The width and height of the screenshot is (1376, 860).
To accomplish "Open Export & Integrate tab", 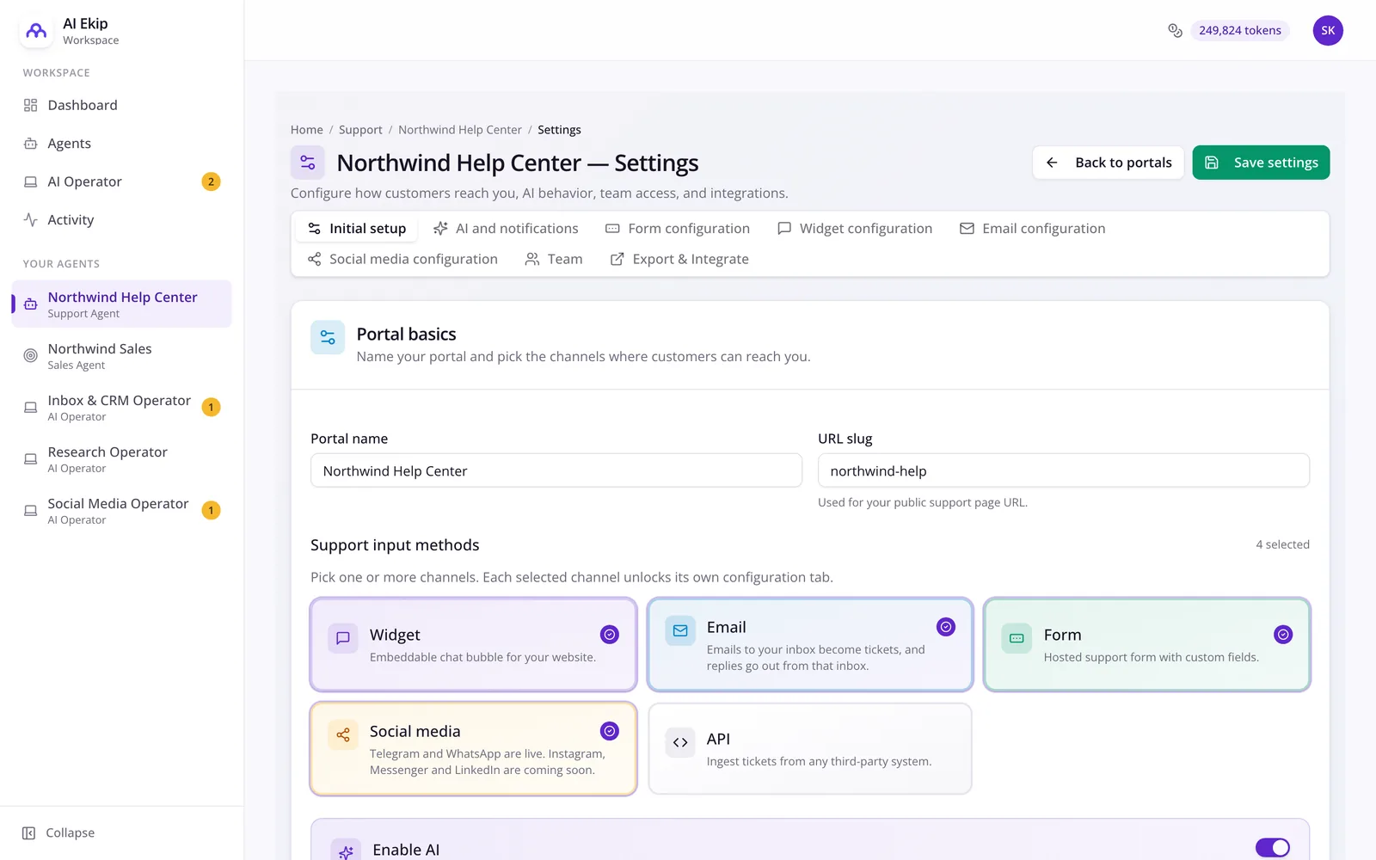I will 679,260.
